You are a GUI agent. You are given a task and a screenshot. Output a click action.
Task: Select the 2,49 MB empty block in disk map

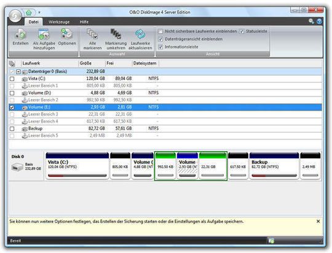tap(310, 166)
